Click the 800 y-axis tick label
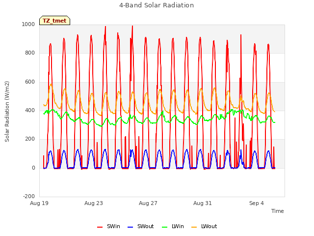 (x=30, y=53)
